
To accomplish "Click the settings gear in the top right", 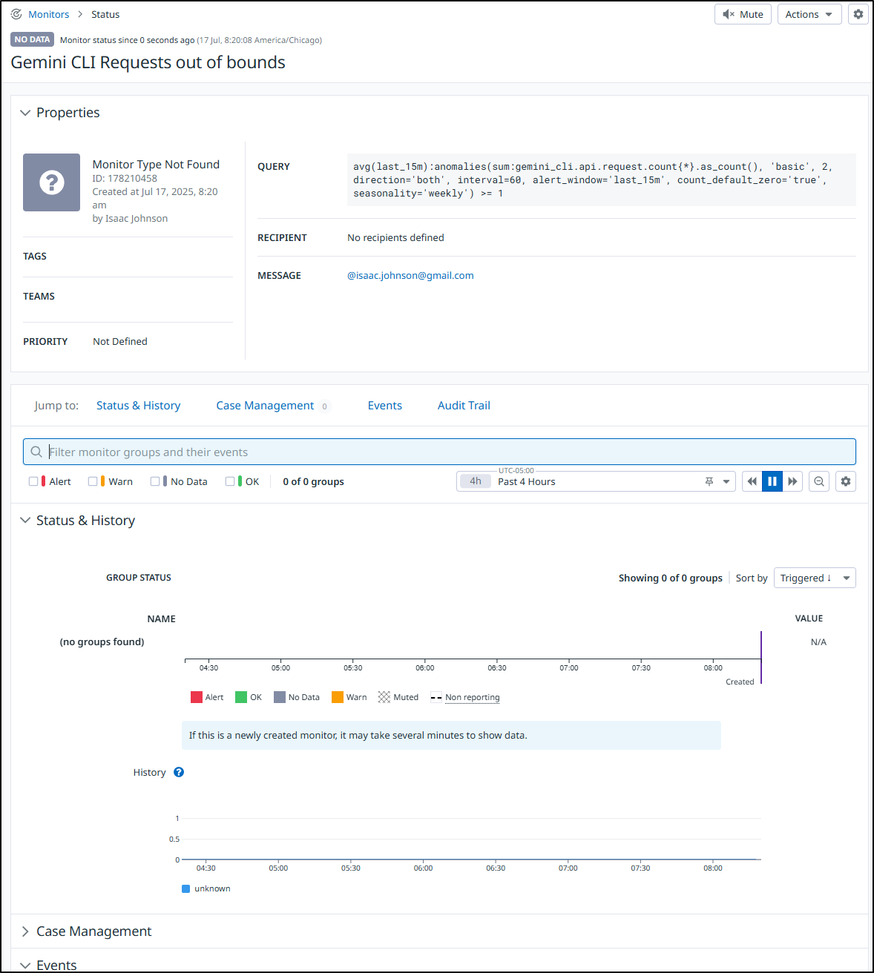I will [x=858, y=14].
